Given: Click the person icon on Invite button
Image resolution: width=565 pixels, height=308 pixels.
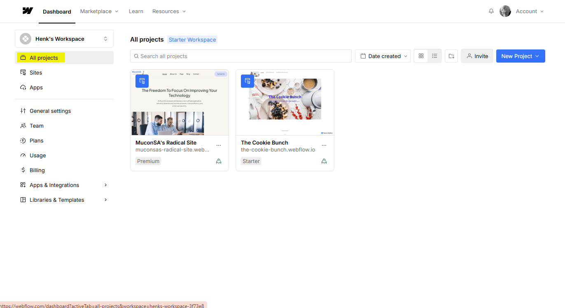Looking at the screenshot, I should click(469, 56).
